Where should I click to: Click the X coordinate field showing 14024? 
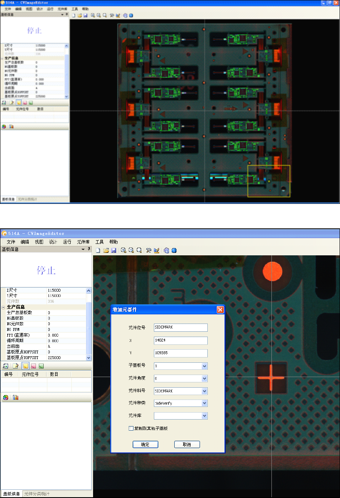pyautogui.click(x=180, y=340)
